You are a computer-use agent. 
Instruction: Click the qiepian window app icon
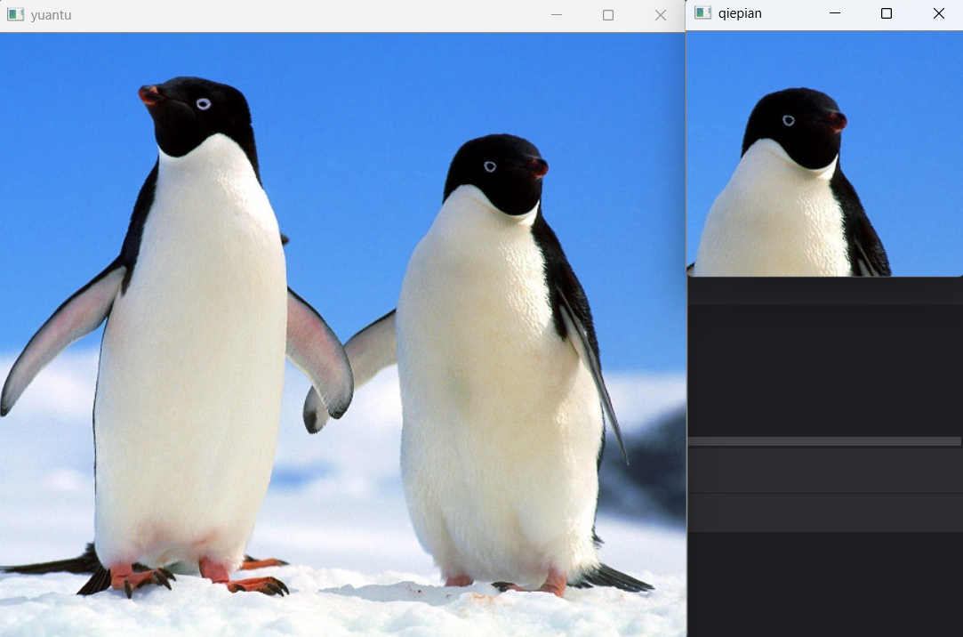click(702, 12)
